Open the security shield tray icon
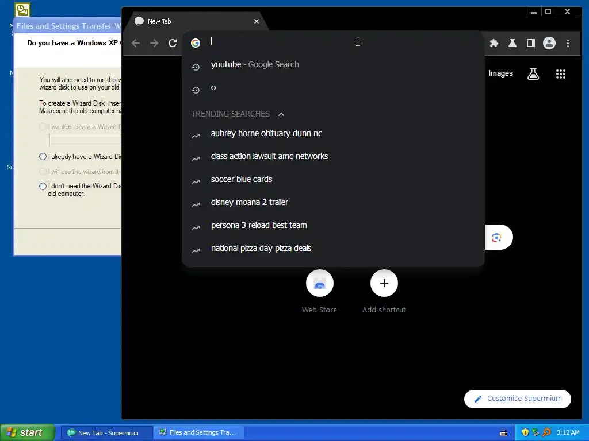This screenshot has width=589, height=441. pyautogui.click(x=525, y=433)
